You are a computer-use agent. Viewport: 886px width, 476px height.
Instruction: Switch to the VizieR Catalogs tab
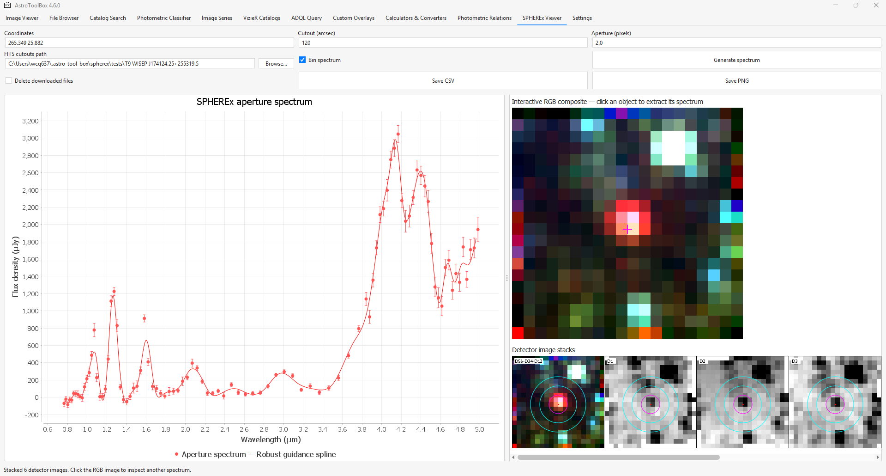pos(262,18)
